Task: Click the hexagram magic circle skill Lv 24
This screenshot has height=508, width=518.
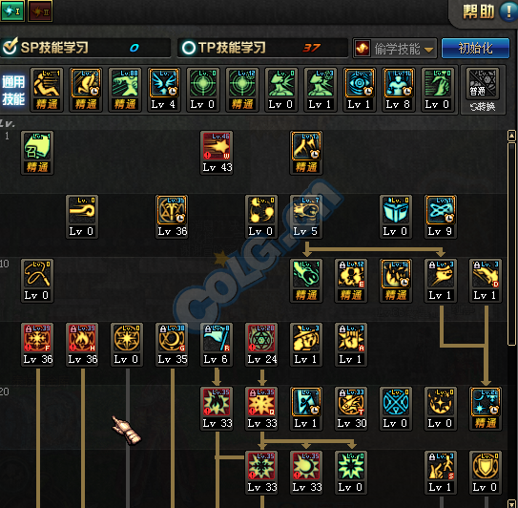Action: click(261, 345)
